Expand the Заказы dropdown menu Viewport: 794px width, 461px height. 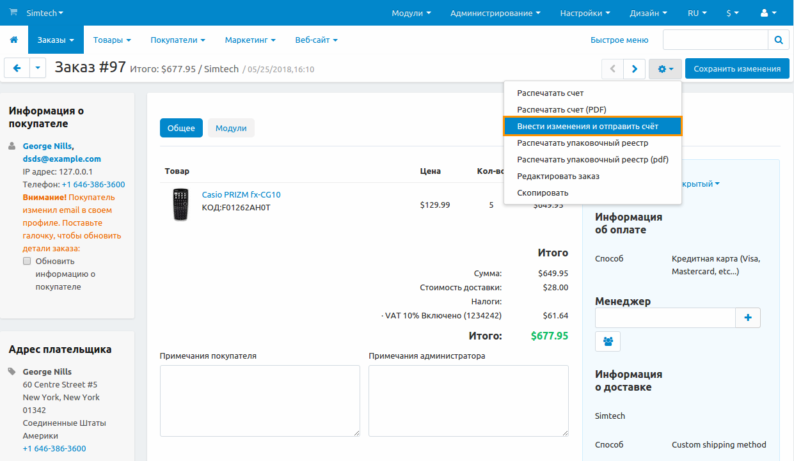[x=56, y=40]
